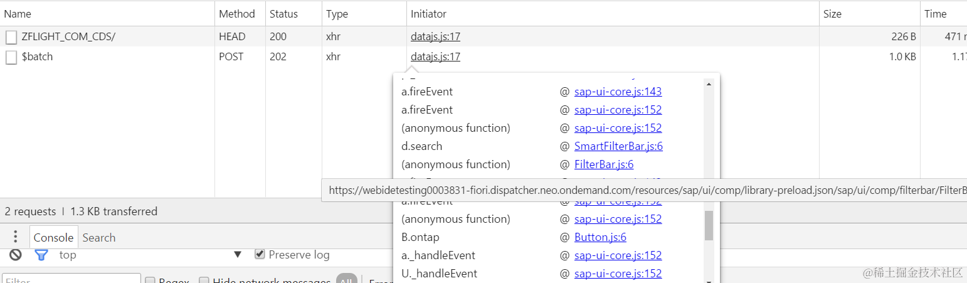The width and height of the screenshot is (967, 283).
Task: Switch to the Search drawer tab
Action: [x=99, y=237]
